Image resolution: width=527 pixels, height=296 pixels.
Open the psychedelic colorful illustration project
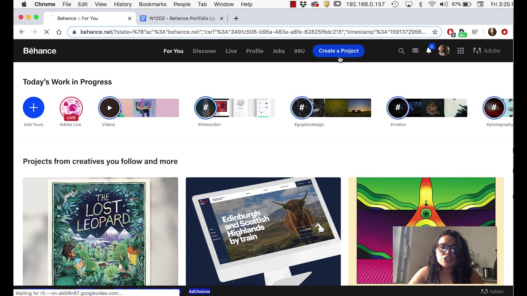pyautogui.click(x=426, y=231)
